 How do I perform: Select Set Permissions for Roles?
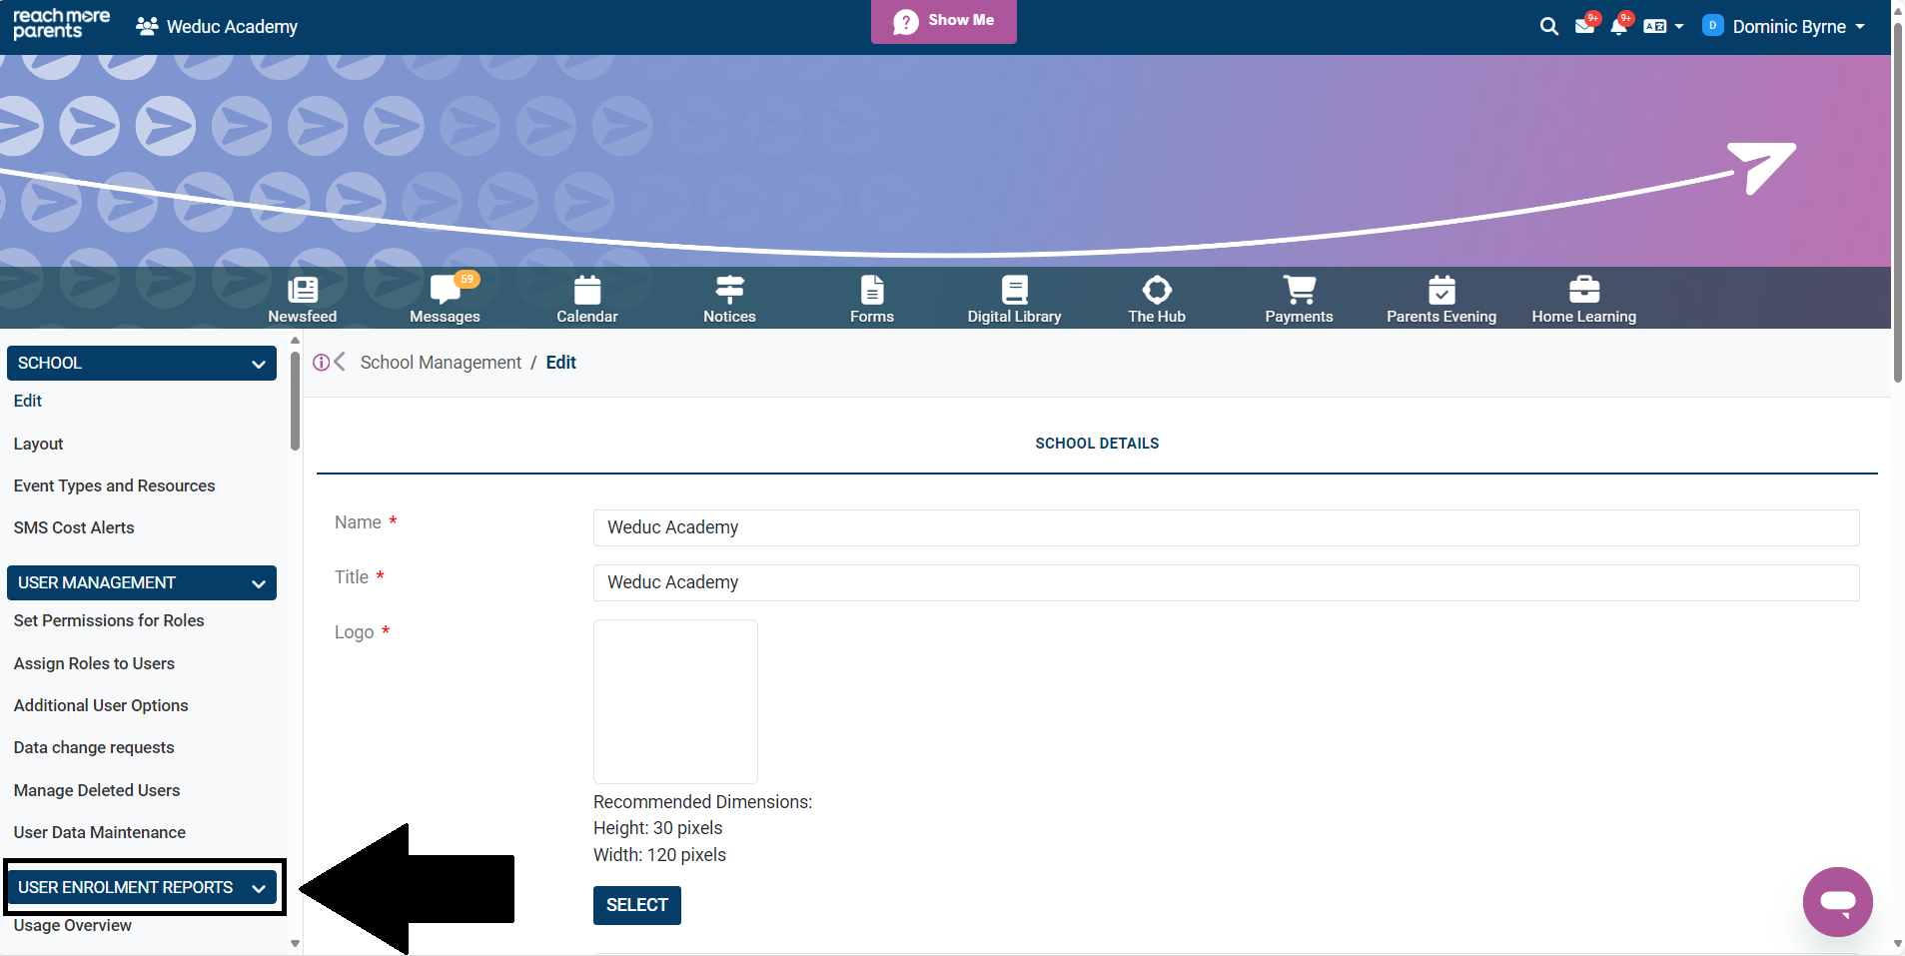109,621
